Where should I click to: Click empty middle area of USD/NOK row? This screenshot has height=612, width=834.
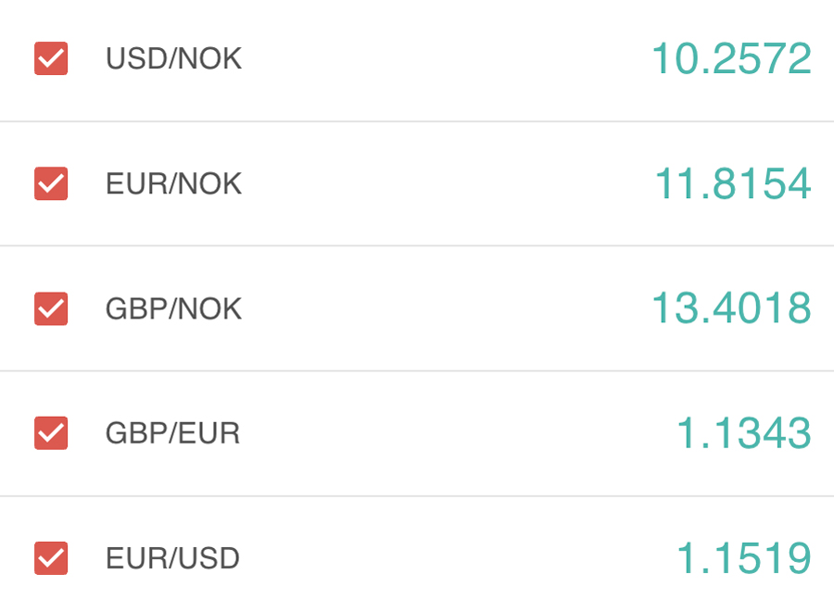pos(445,59)
